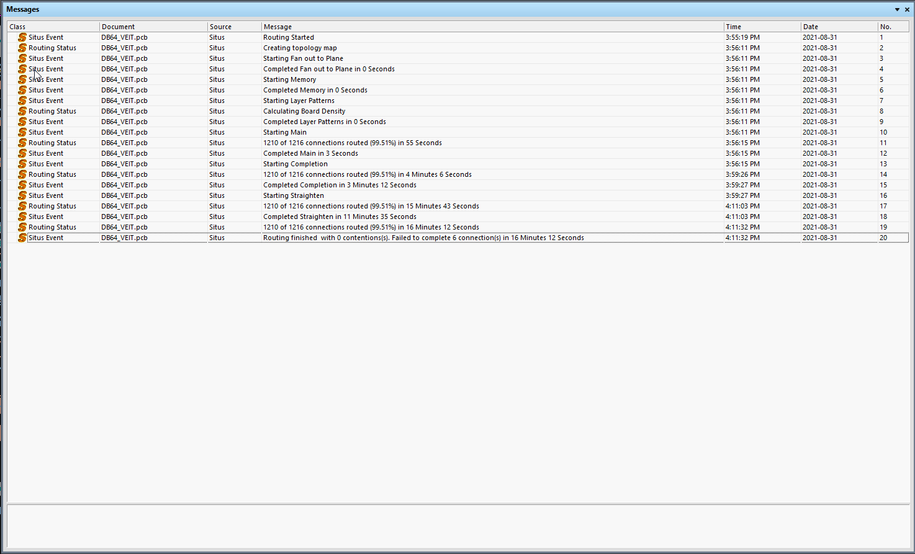Click the icon on 'Calculating Board Density' row

[22, 111]
